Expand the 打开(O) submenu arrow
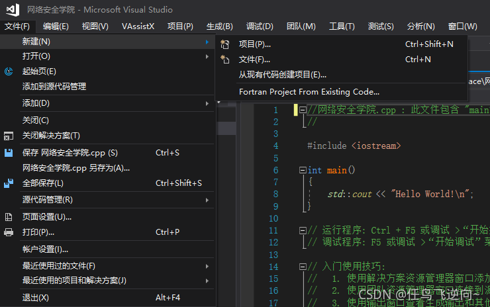The image size is (490, 307). point(207,56)
